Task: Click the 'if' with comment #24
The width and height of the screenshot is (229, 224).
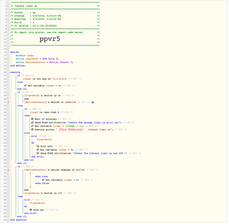Action: pos(18,76)
